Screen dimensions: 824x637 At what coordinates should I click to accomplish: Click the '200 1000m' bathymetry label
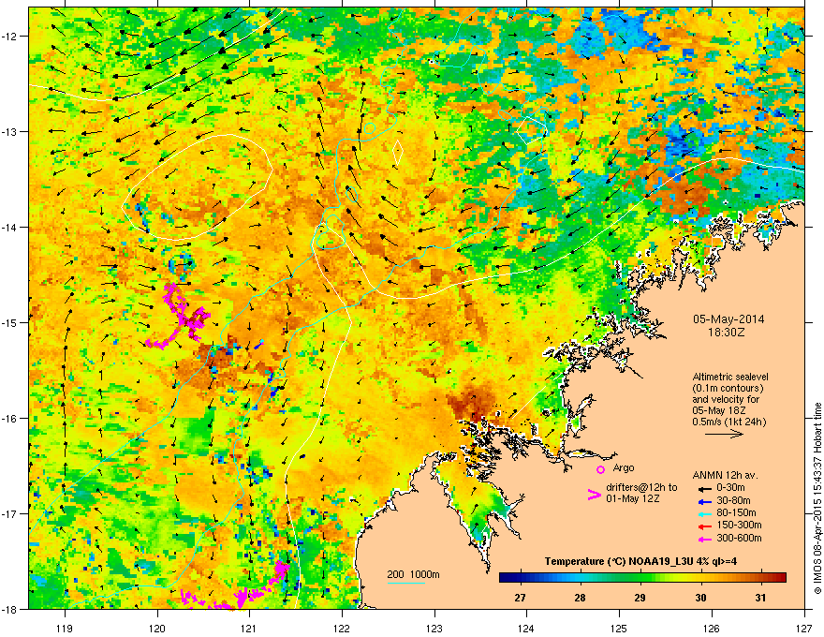pyautogui.click(x=413, y=574)
